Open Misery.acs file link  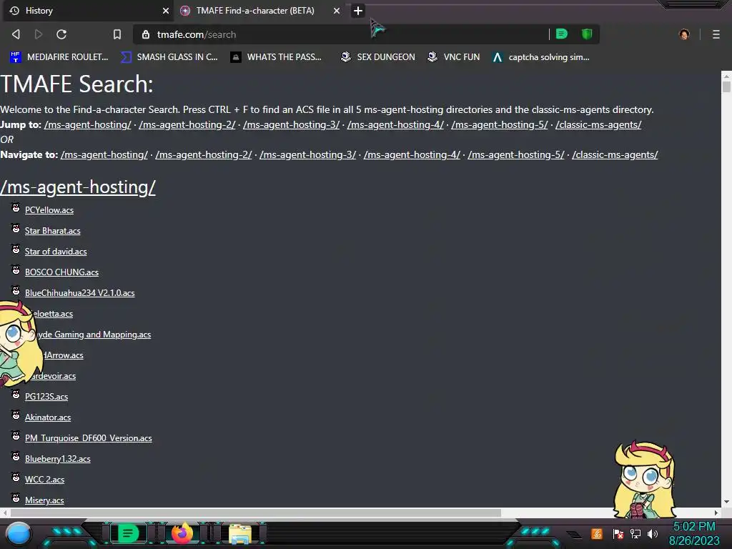(44, 500)
